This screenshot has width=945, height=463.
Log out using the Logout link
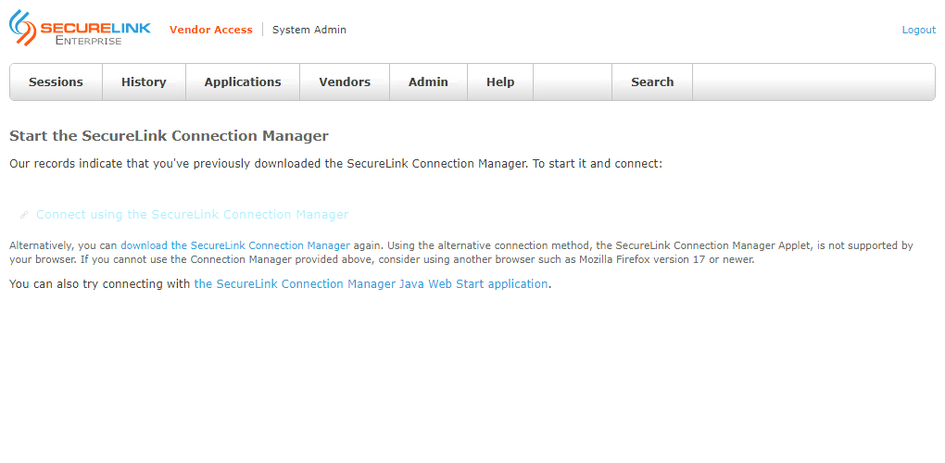coord(918,30)
